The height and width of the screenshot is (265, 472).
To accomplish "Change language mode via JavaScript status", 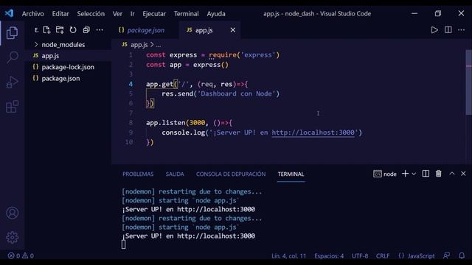I will [421, 256].
